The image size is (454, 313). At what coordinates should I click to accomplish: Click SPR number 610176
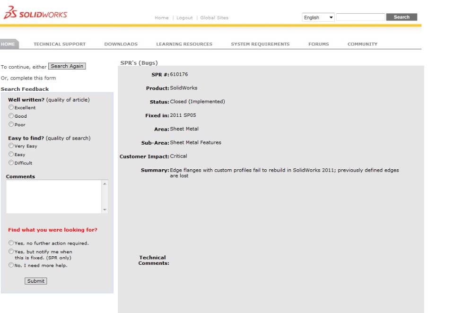[x=179, y=74]
